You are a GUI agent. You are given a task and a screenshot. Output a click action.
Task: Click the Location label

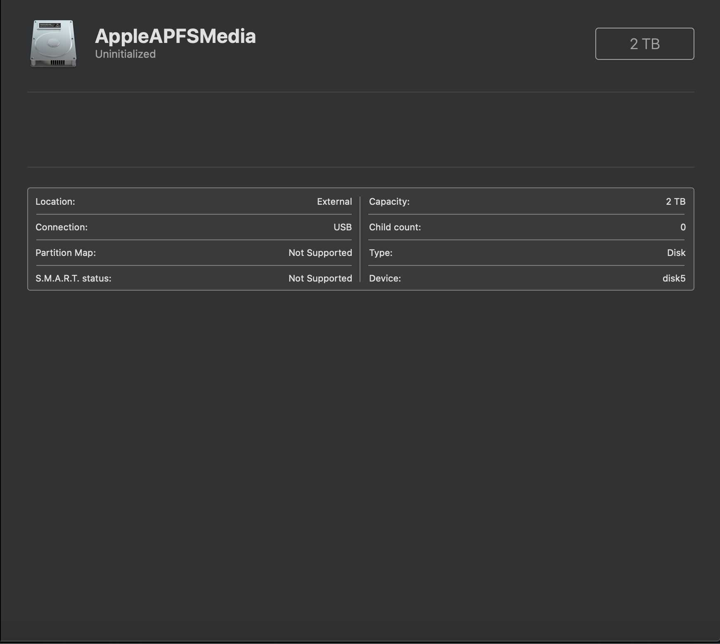[x=55, y=201]
